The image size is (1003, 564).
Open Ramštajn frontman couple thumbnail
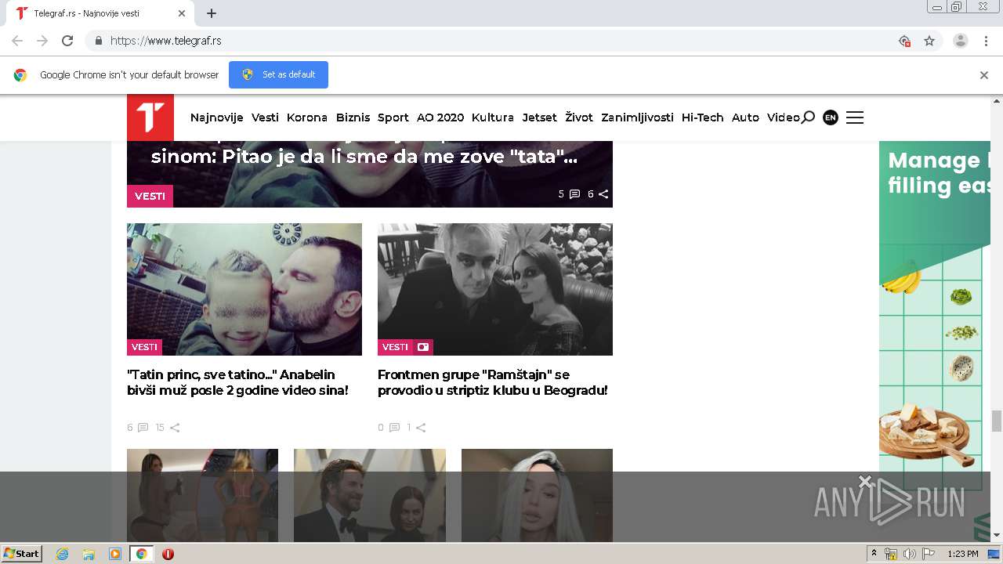(x=495, y=289)
